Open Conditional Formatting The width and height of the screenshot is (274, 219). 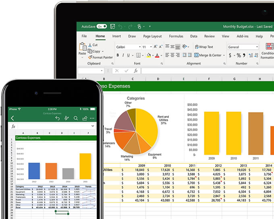click(x=267, y=51)
